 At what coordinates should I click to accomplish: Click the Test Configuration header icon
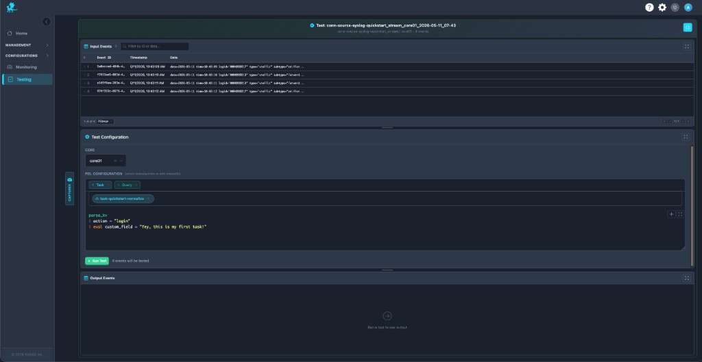(x=87, y=137)
